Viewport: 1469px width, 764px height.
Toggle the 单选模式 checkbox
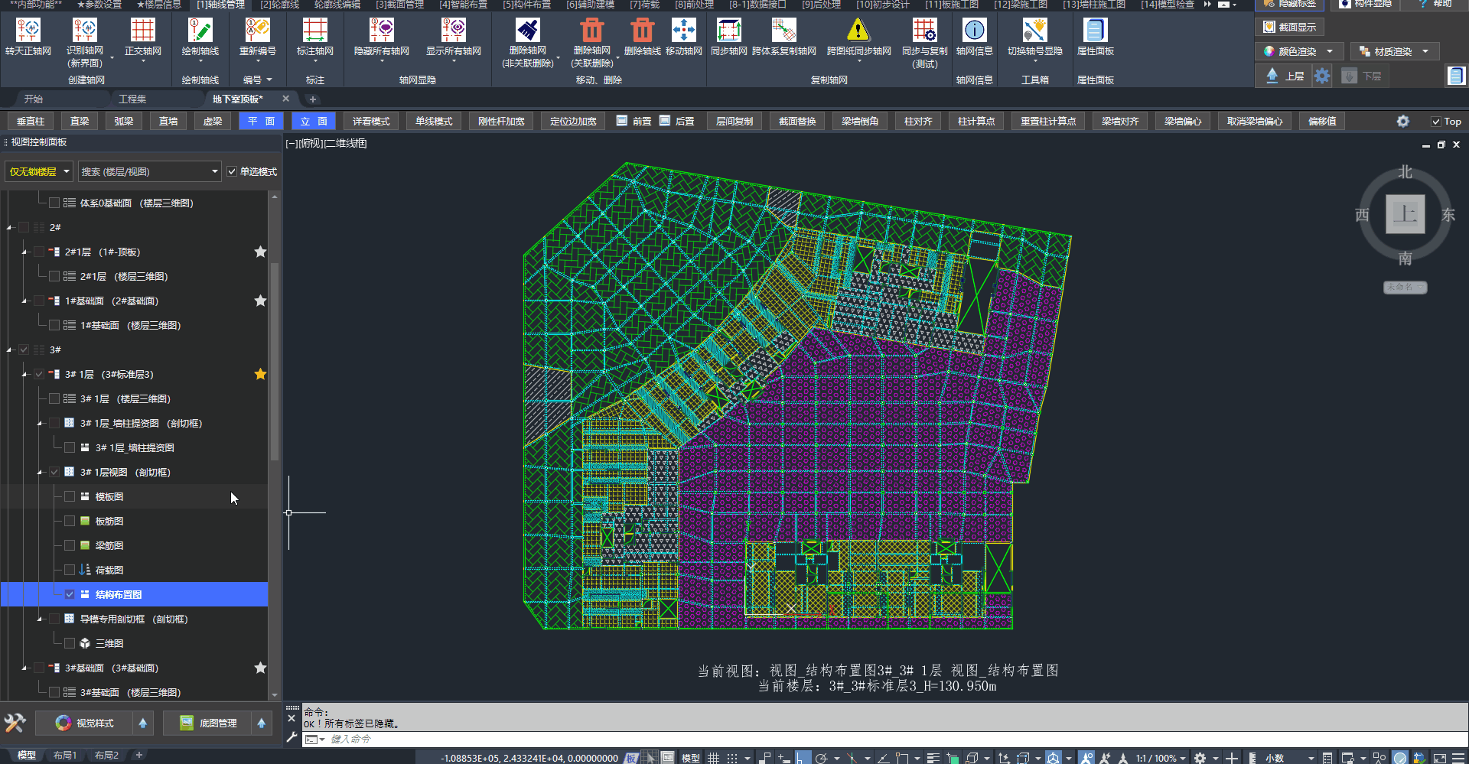point(232,172)
